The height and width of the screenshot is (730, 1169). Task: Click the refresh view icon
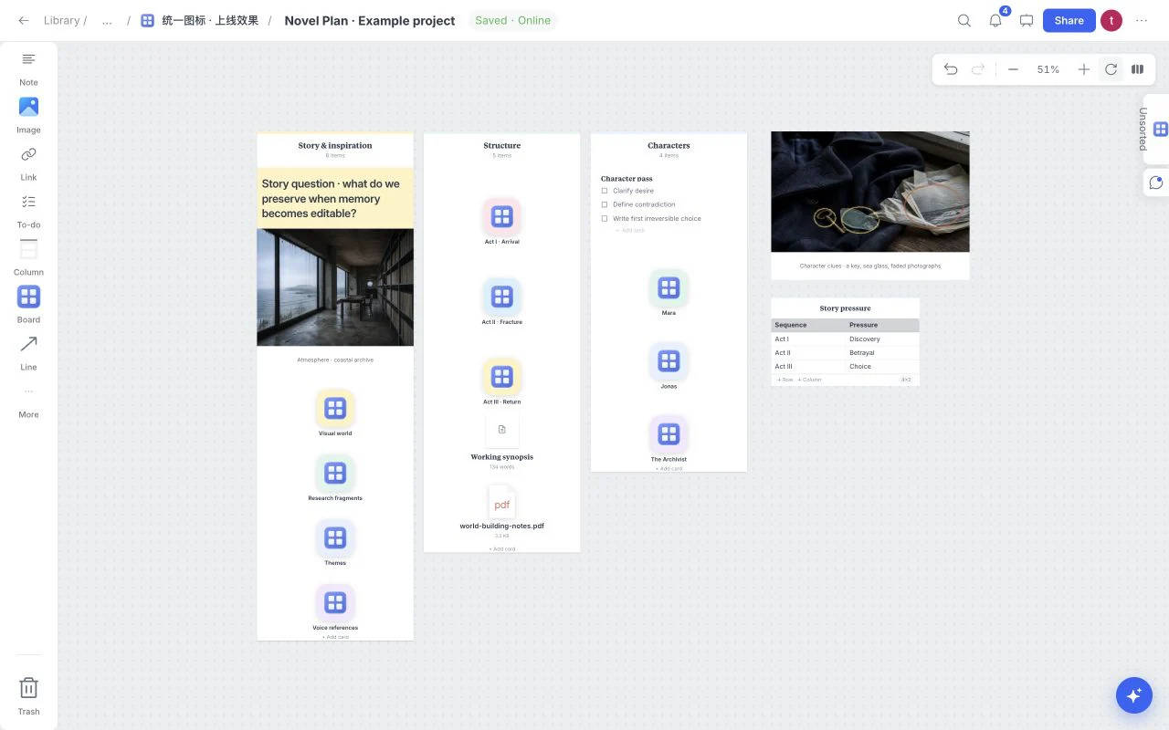click(1111, 69)
